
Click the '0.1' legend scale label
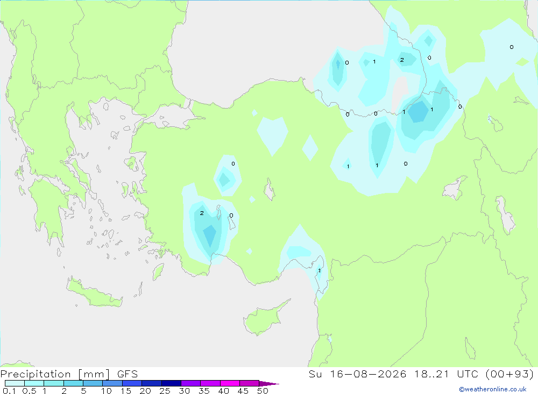[9, 391]
